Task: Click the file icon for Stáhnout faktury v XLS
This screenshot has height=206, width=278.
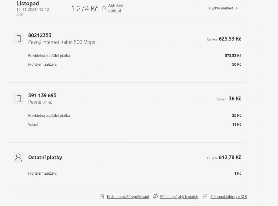Action: (x=205, y=197)
